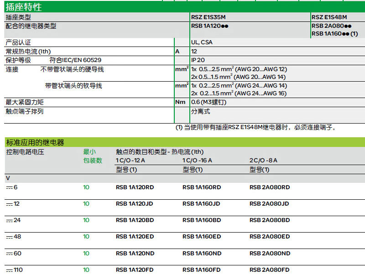The width and height of the screenshot is (365, 280).
Task: Click model RSB 1A120FD
Action: point(135,270)
